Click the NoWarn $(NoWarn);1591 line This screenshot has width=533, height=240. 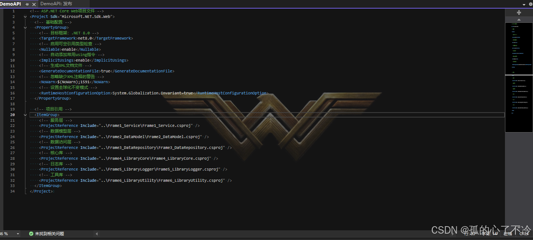click(74, 82)
